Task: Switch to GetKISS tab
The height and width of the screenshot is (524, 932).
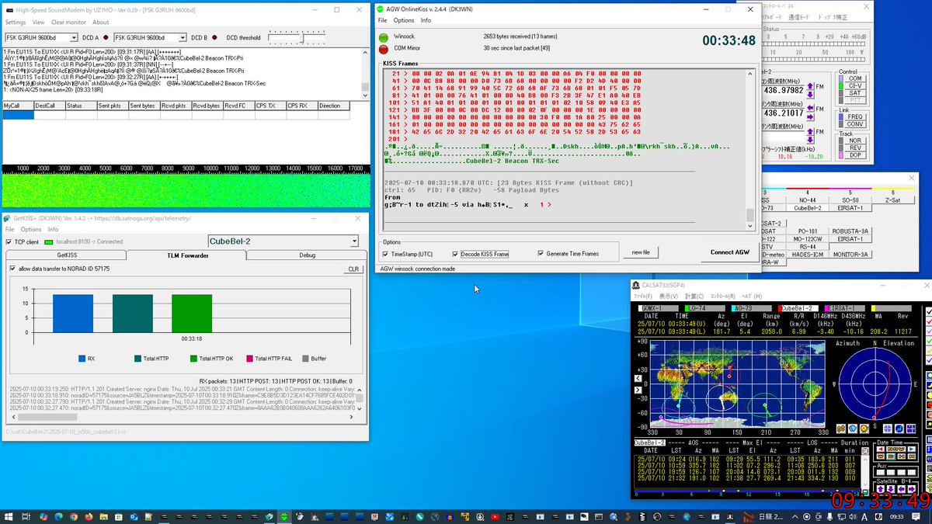Action: pyautogui.click(x=67, y=255)
